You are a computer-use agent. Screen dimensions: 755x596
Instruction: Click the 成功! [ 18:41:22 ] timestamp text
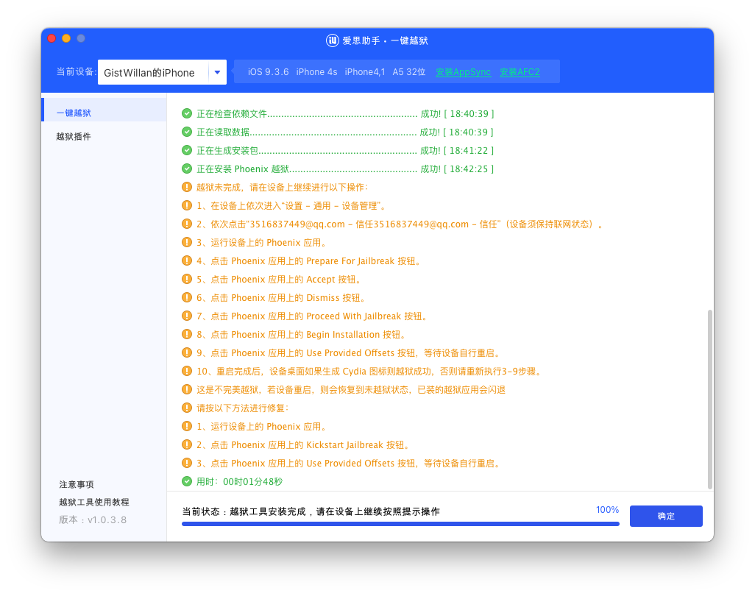click(x=457, y=151)
